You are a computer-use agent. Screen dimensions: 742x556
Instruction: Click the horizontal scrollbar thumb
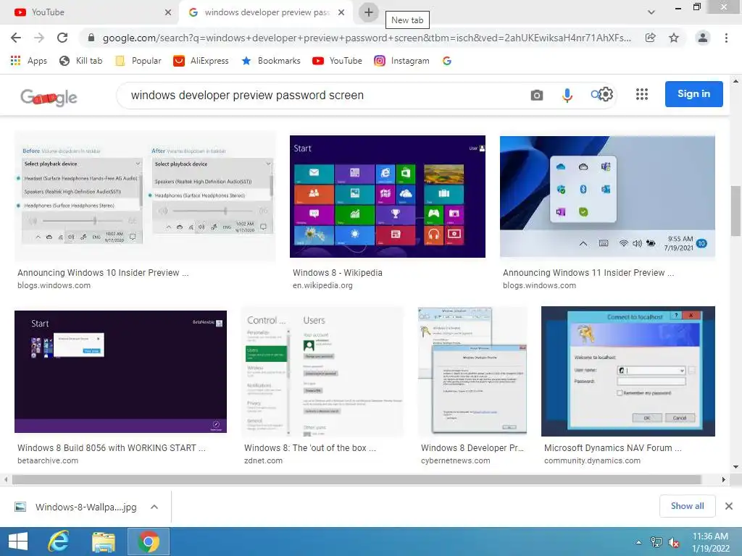[x=357, y=479]
